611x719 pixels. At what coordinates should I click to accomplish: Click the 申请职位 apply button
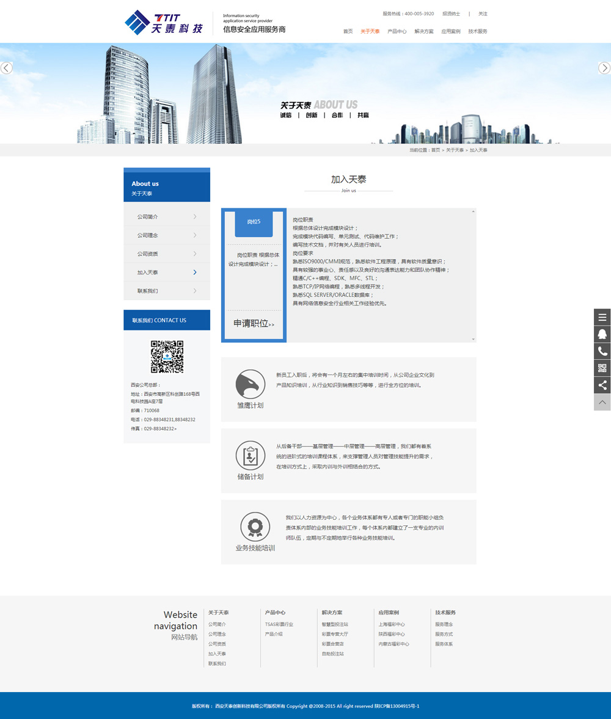pyautogui.click(x=254, y=324)
